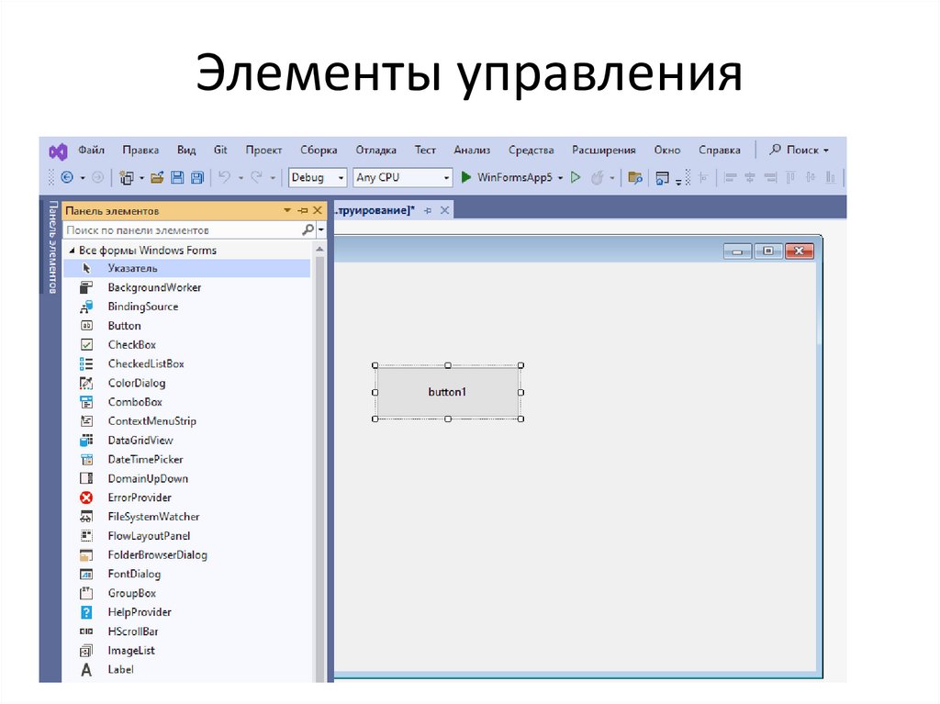
Task: Click the new project toolbar icon
Action: [x=126, y=177]
